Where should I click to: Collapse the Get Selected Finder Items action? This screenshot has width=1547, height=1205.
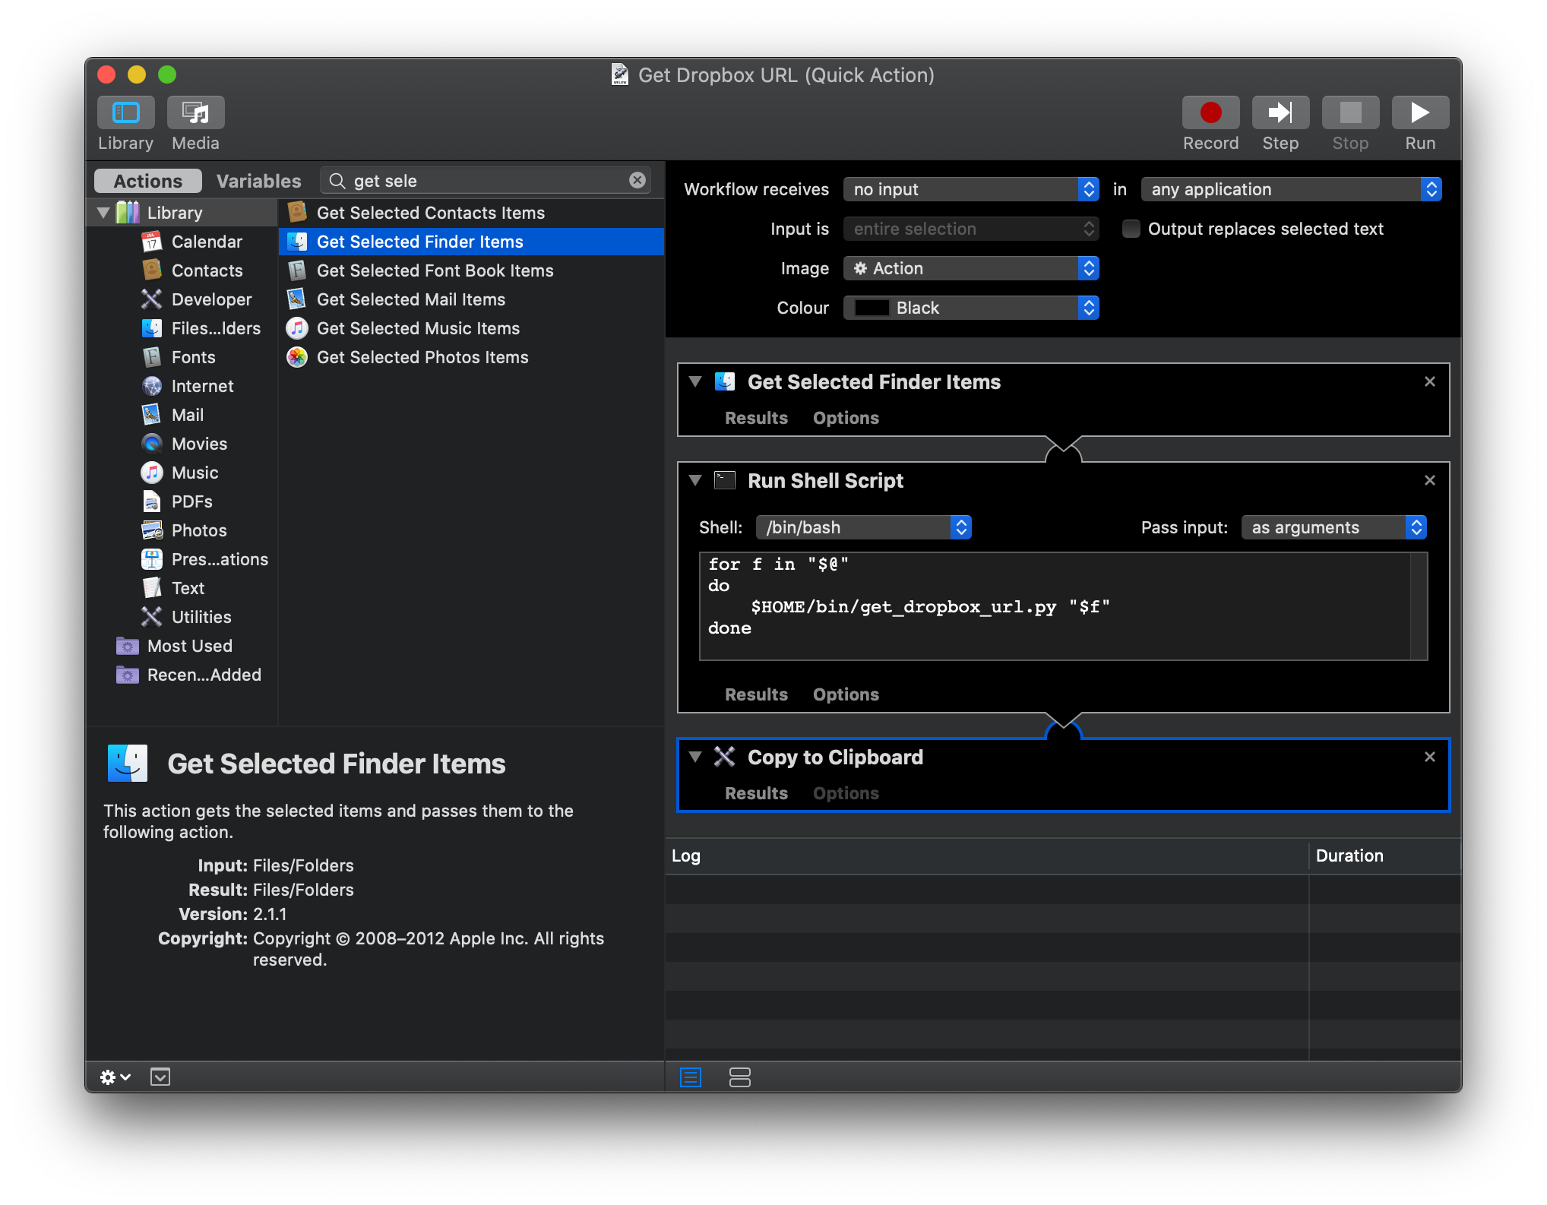point(694,381)
